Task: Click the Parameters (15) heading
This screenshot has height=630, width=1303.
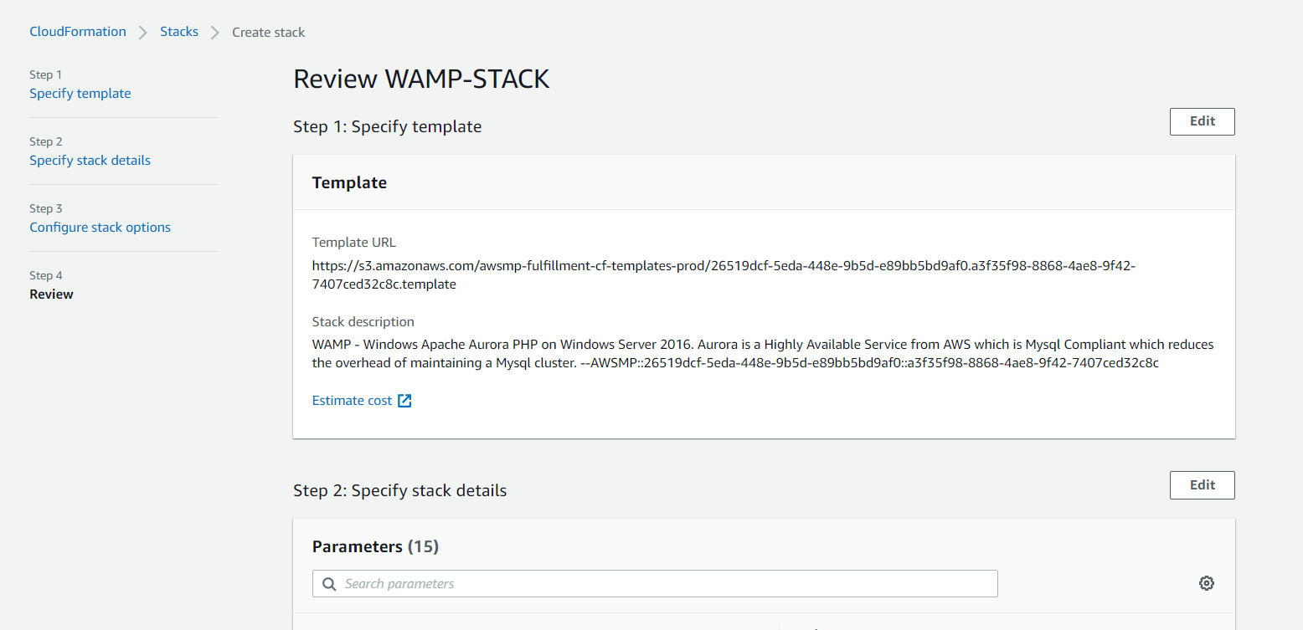Action: (x=375, y=547)
